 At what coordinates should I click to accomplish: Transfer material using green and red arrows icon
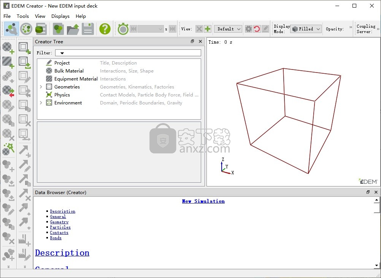click(x=8, y=91)
